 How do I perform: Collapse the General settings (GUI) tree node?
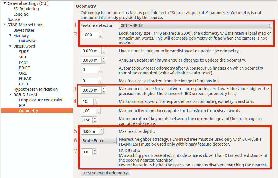click(x=5, y=3)
